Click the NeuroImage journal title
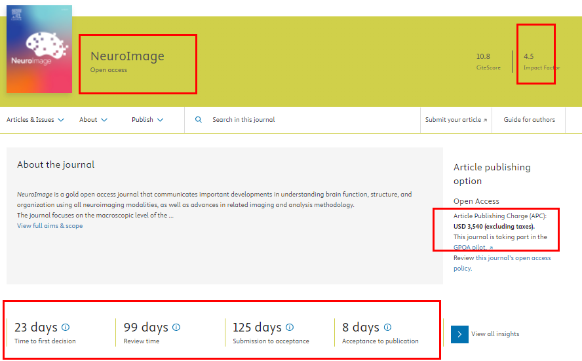The height and width of the screenshot is (361, 582). pyautogui.click(x=127, y=56)
